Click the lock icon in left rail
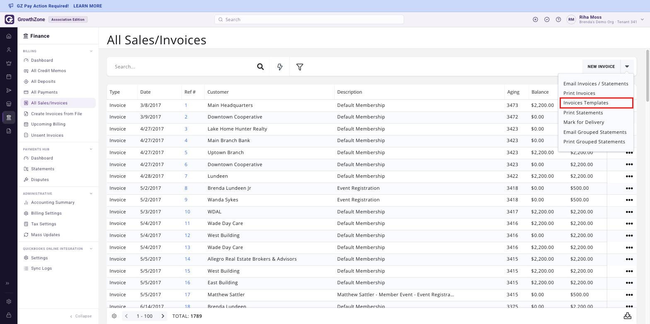The height and width of the screenshot is (324, 650). pyautogui.click(x=9, y=315)
